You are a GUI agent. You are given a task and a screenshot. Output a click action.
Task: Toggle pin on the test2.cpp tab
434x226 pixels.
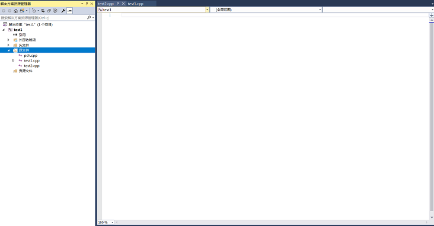coord(117,4)
